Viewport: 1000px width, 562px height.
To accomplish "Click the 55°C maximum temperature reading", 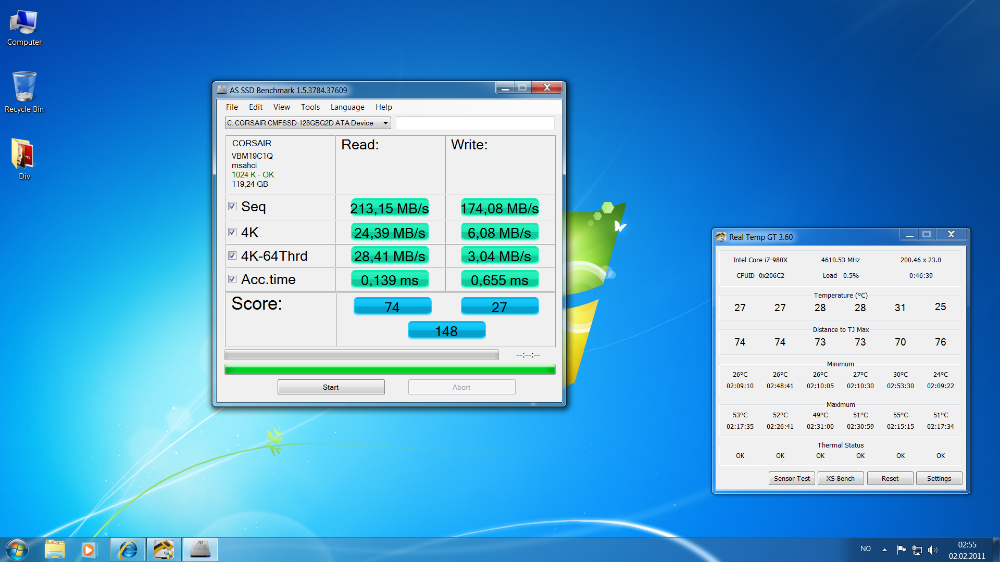I will (x=901, y=415).
